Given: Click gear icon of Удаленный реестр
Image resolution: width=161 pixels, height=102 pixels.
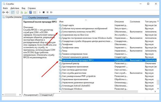Looking at the screenshot, I should click(x=60, y=63).
